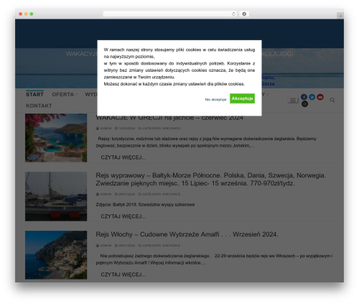Click CZYTAJ WIĘCEJ under Amalfi post
Viewport: 359px width, 304px height.
[x=123, y=275]
